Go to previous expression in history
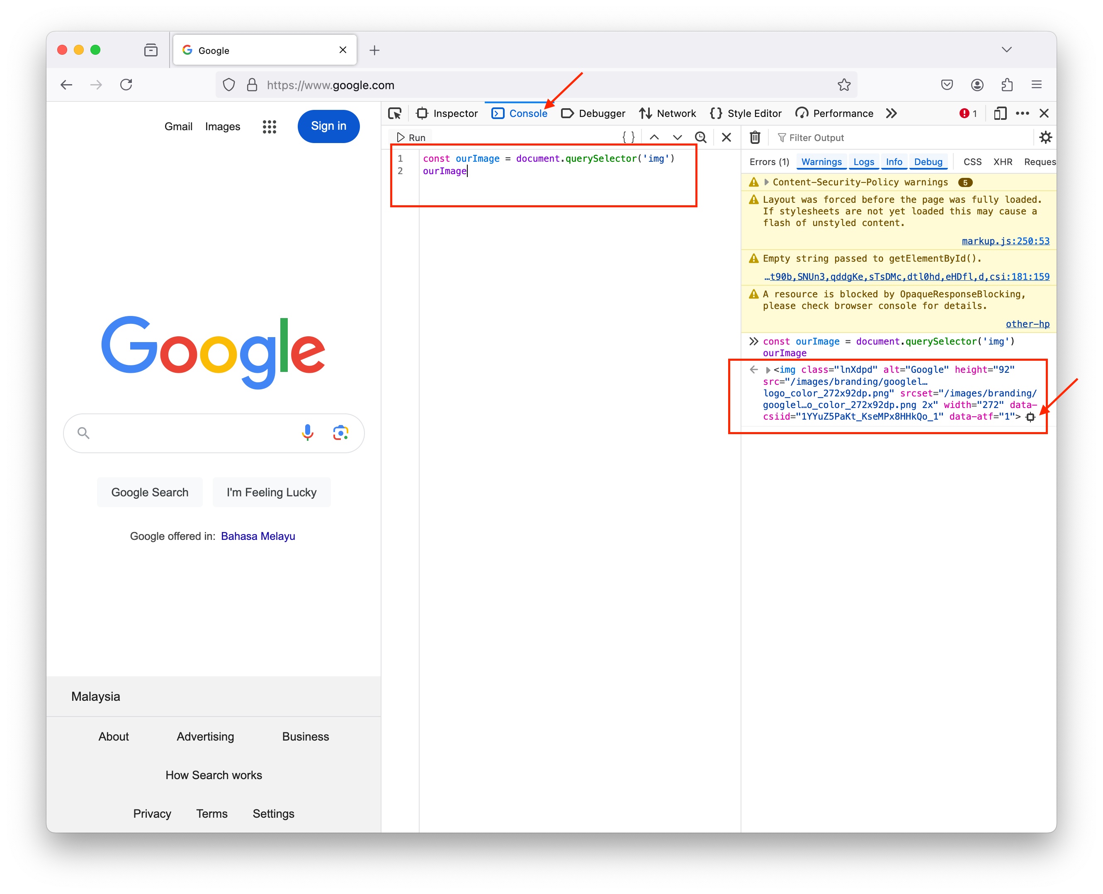Screen dimensions: 1103x894 tap(654, 138)
